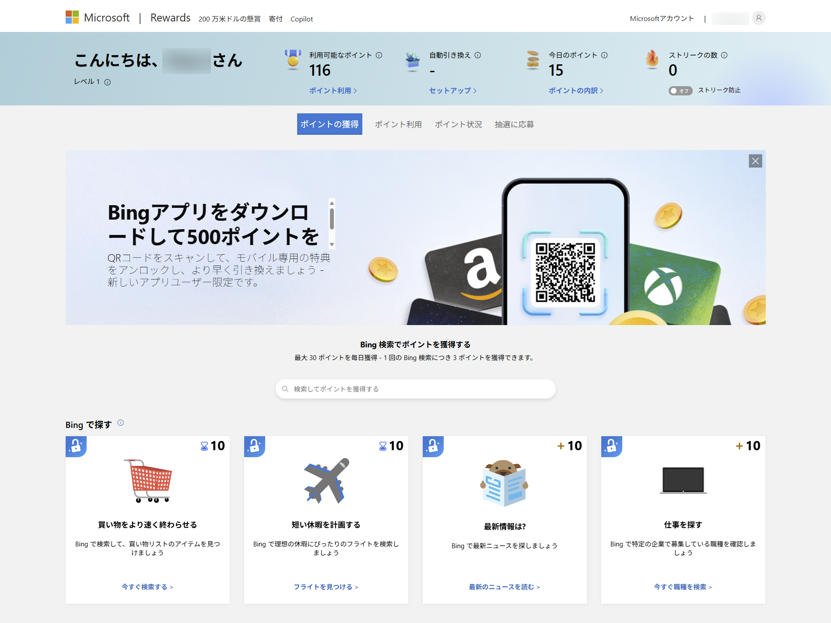Switch to the ポイント状況 tab
The image size is (831, 623).
click(458, 124)
